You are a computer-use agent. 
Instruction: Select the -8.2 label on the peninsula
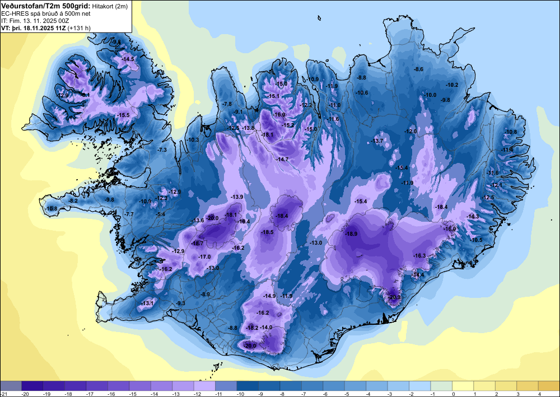[73, 201]
